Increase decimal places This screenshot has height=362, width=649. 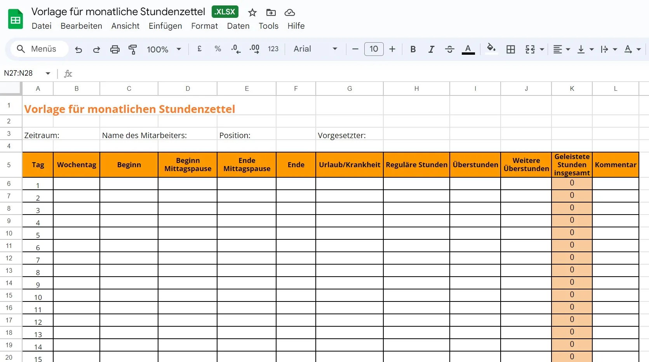(x=254, y=49)
